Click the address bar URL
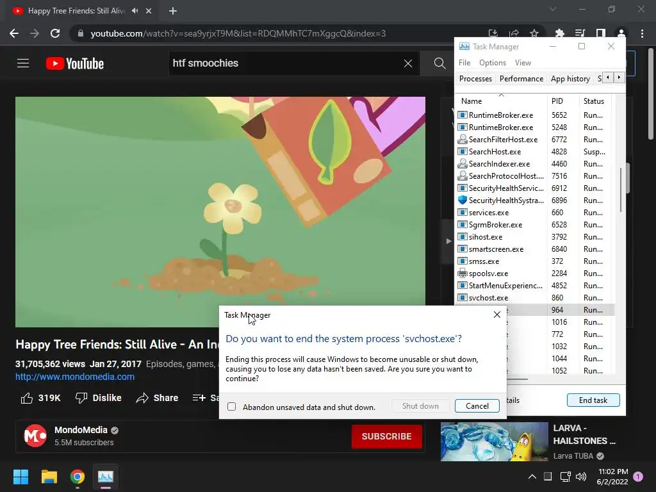 coord(238,33)
